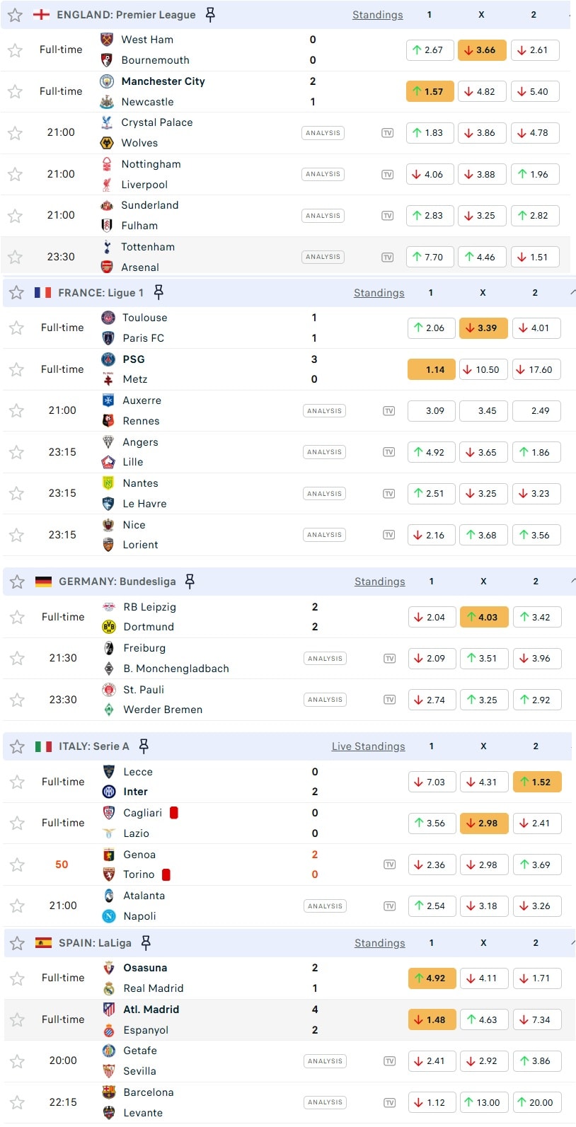The height and width of the screenshot is (1127, 576).
Task: Click TV icon for Freiburg vs Monchengladbach
Action: (389, 659)
